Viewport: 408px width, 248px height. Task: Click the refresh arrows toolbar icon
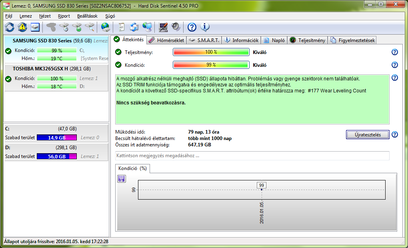10,27
